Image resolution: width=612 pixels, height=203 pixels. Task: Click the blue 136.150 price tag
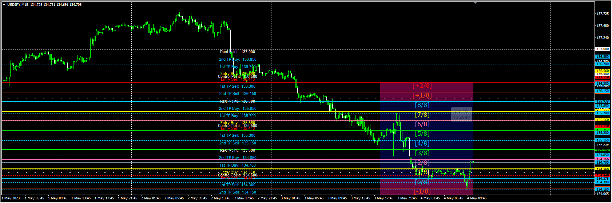(x=603, y=91)
